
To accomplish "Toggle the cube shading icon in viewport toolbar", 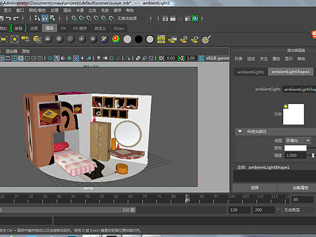I will pos(57,58).
